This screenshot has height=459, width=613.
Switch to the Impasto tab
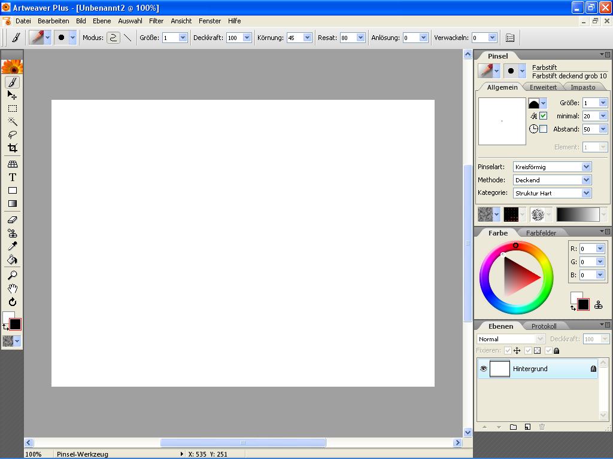(582, 87)
